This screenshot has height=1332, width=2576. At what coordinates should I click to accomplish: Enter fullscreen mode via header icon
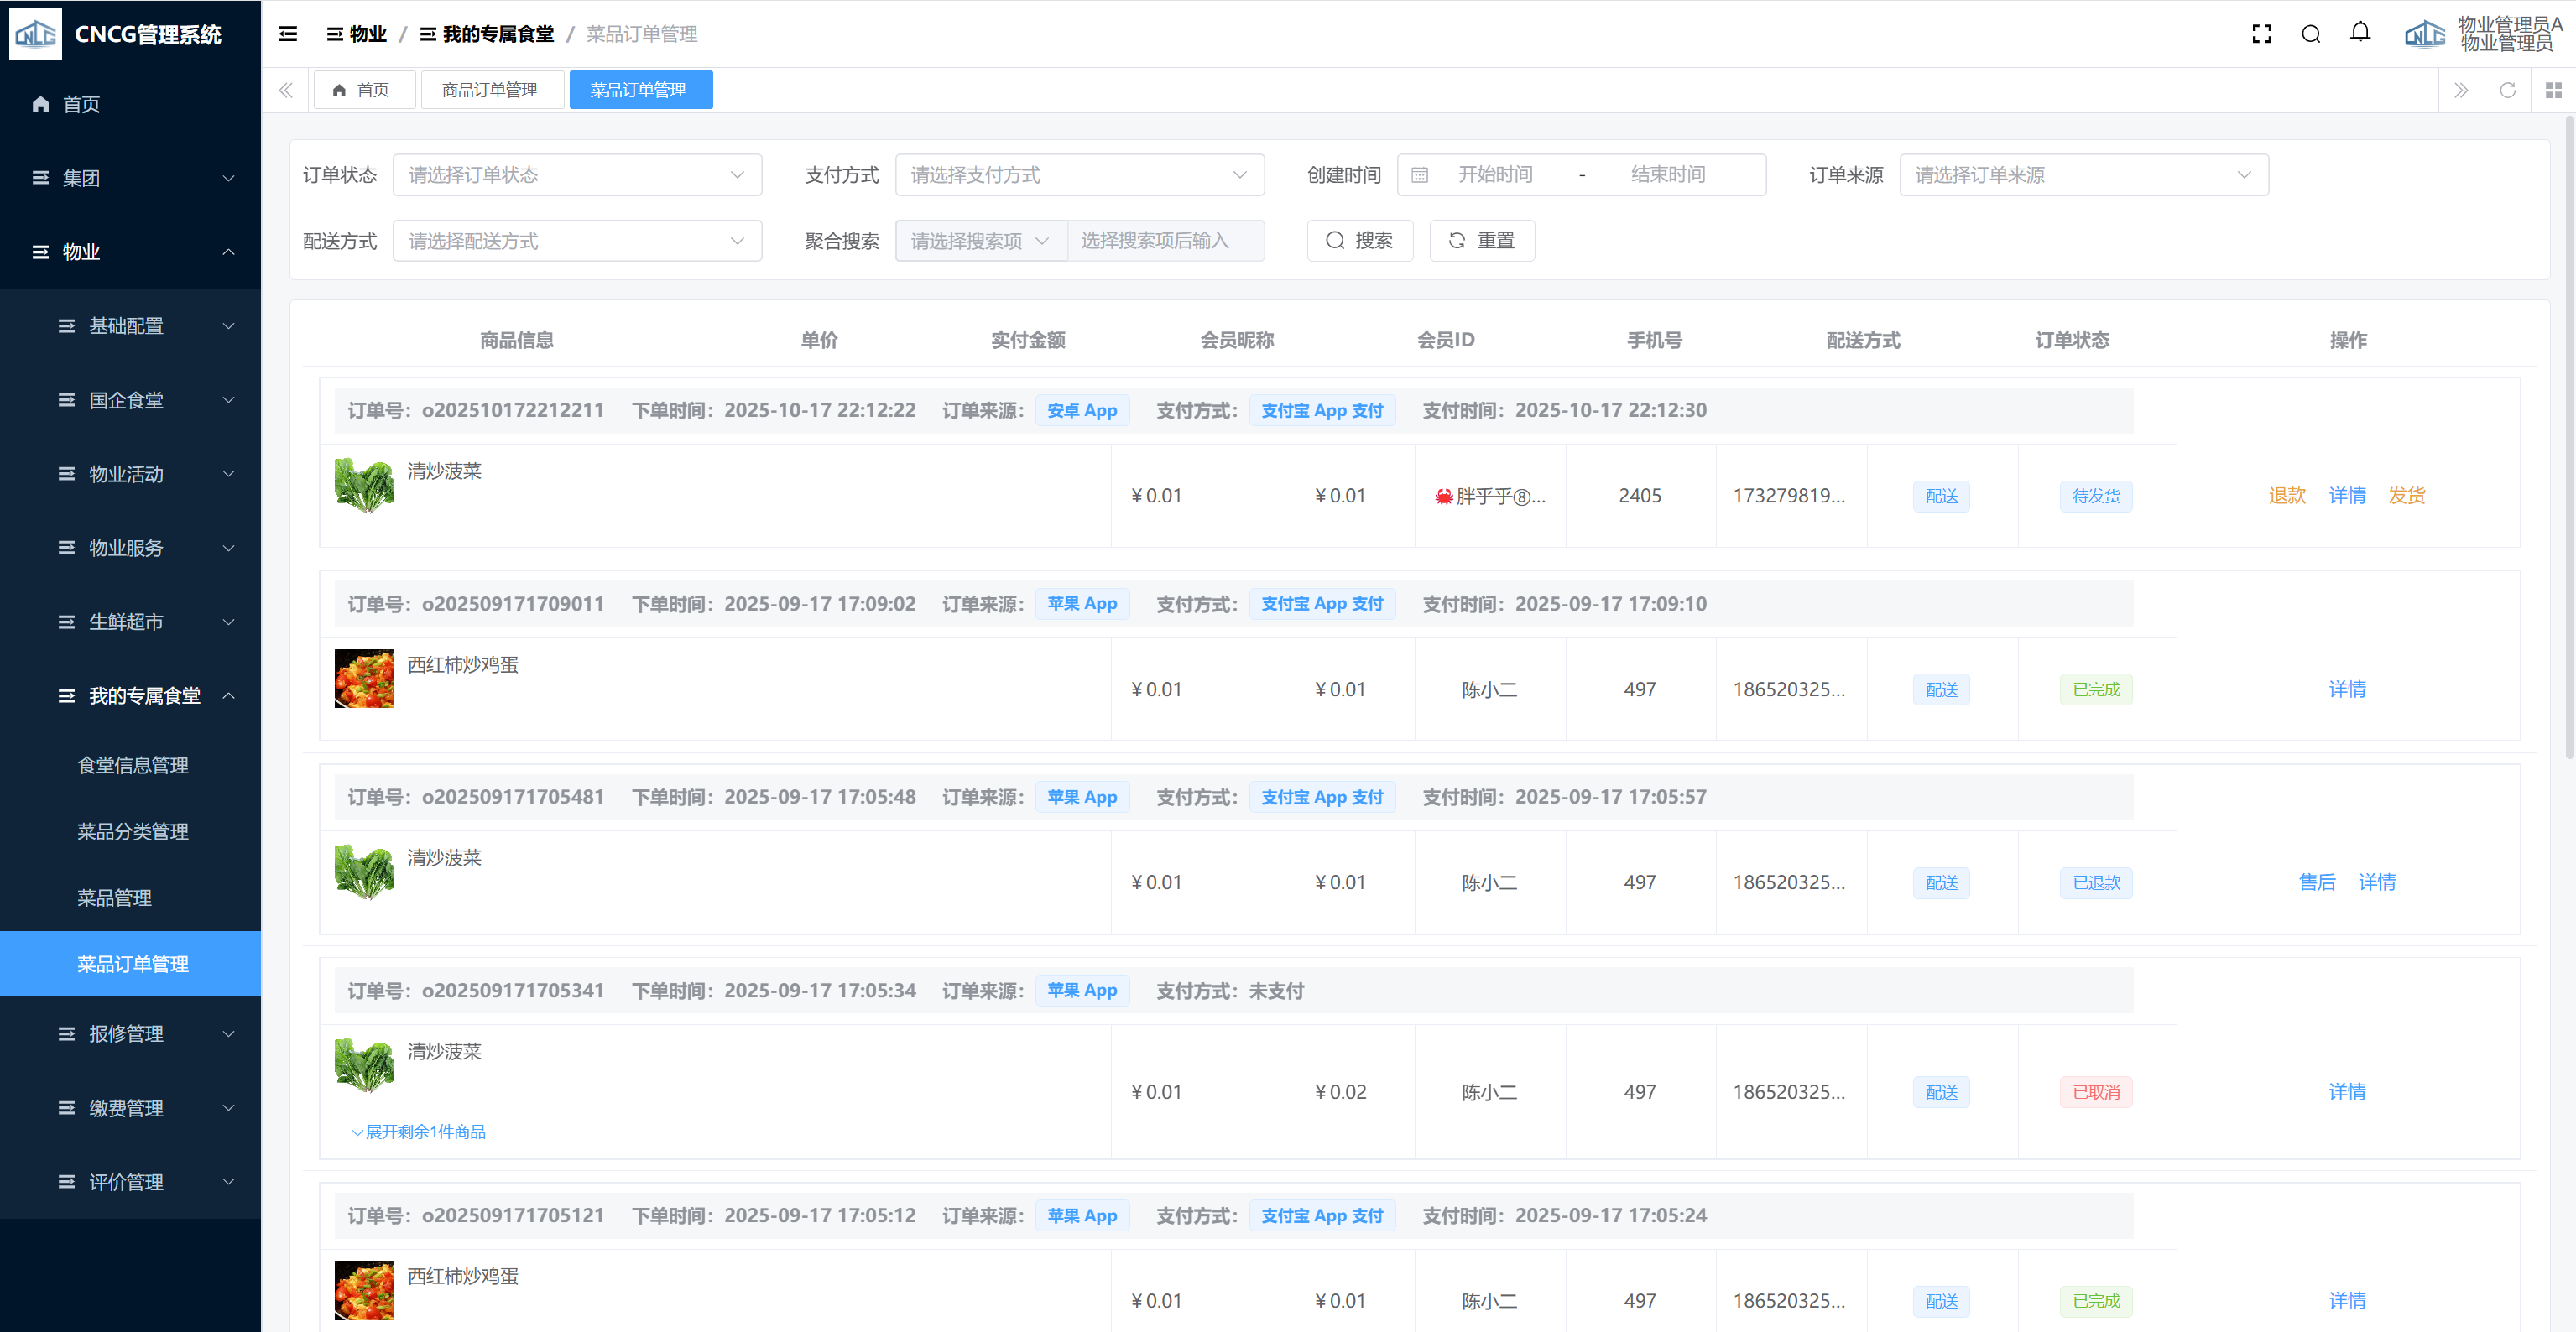click(x=2261, y=34)
